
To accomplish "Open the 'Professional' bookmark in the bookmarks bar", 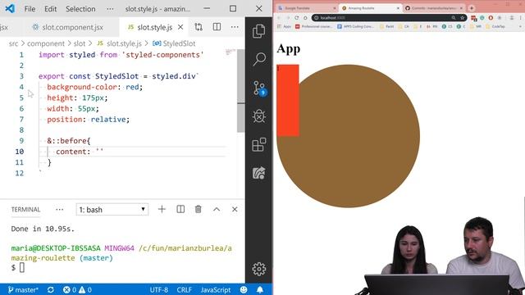I will coord(313,26).
